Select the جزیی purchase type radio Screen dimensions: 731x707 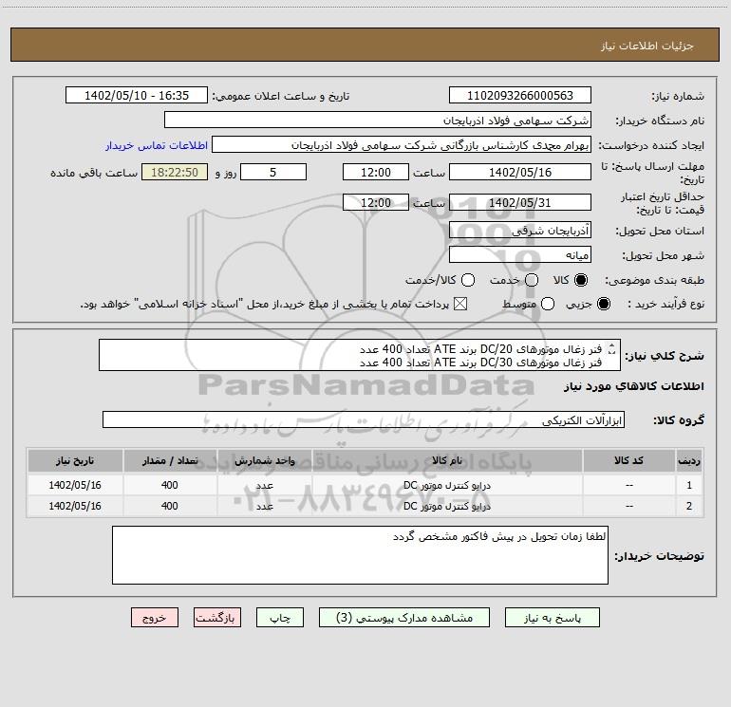[x=604, y=304]
